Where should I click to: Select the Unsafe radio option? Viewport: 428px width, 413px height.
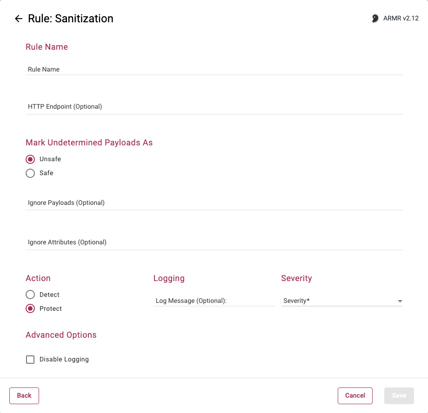tap(30, 159)
